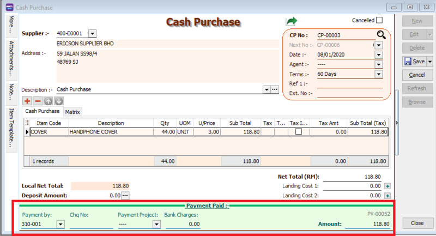The height and width of the screenshot is (236, 436).
Task: Click the magnifier search icon beside CP No
Action: click(380, 35)
